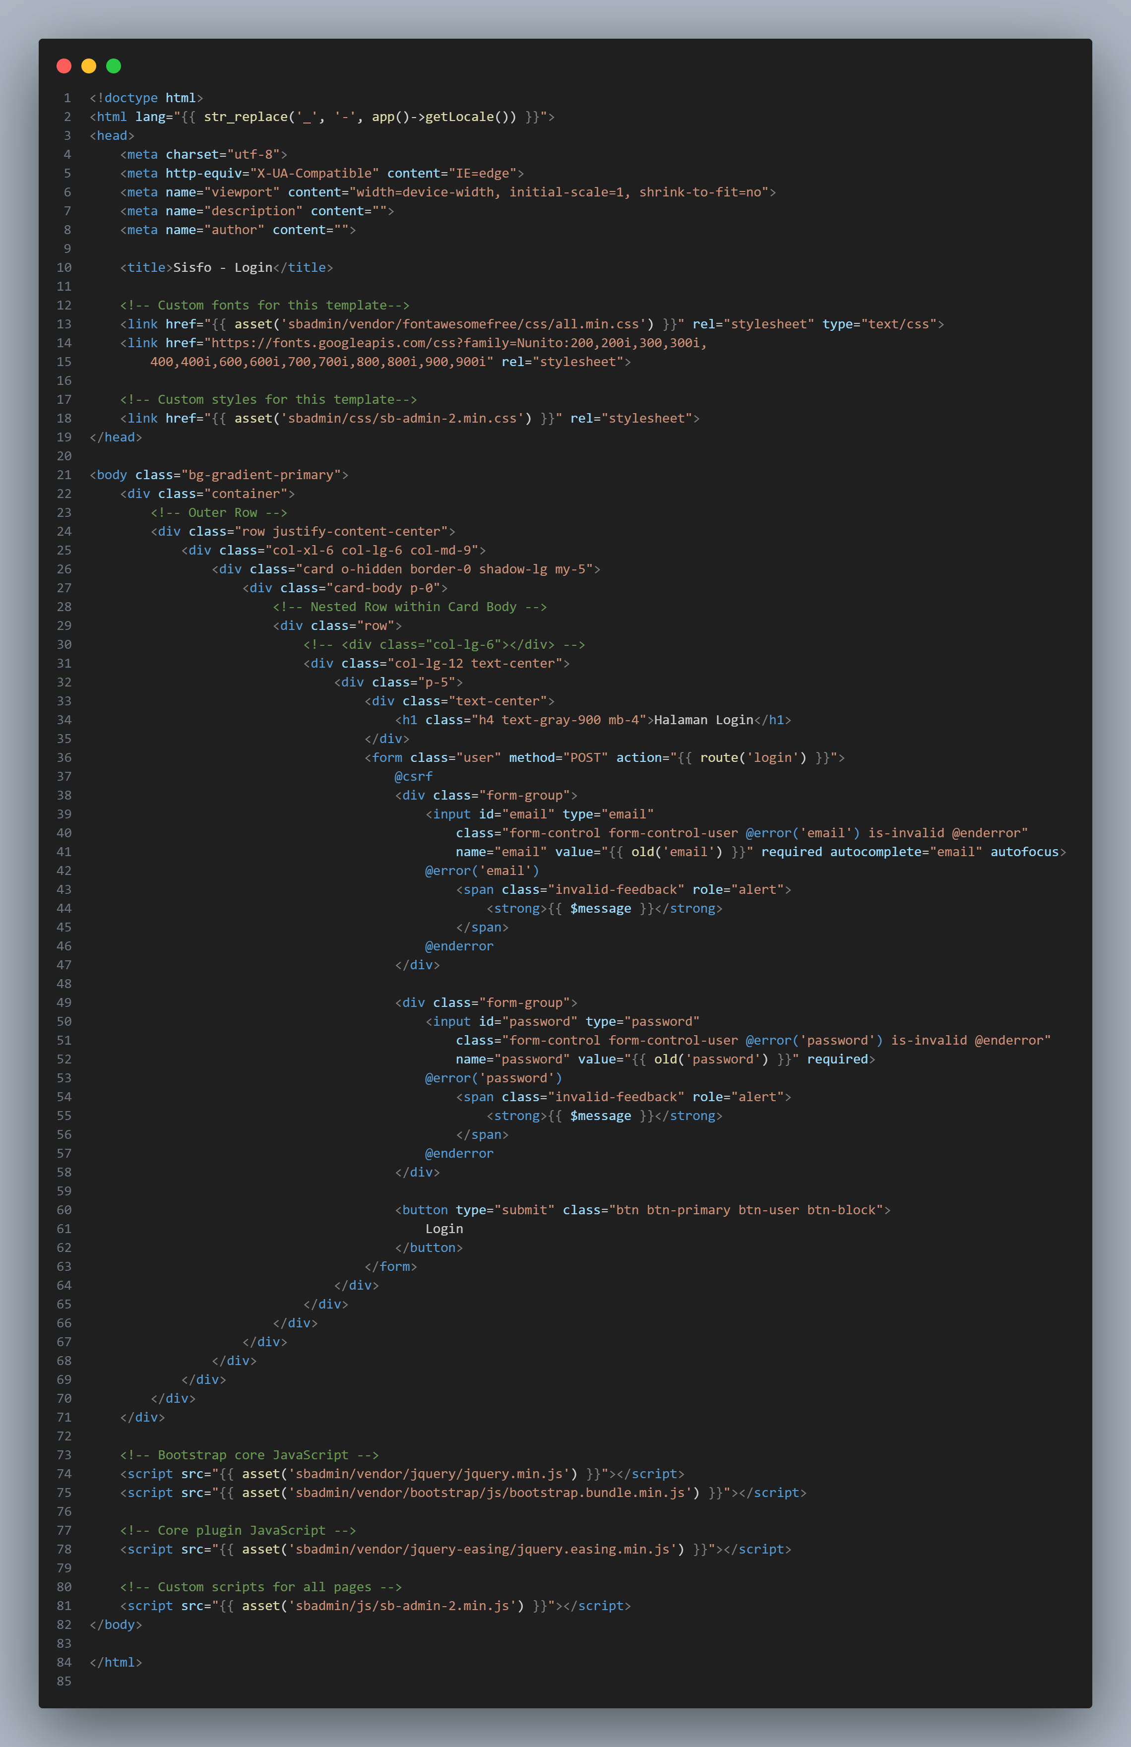The width and height of the screenshot is (1131, 1747).
Task: Click the @csrf directive on line 37
Action: 413,776
